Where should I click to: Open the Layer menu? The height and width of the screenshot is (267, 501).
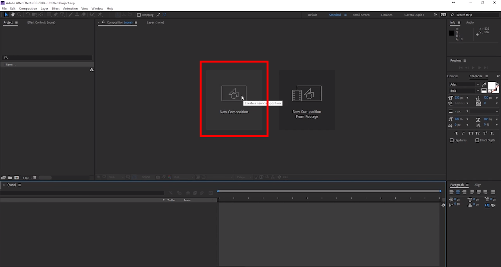[44, 9]
